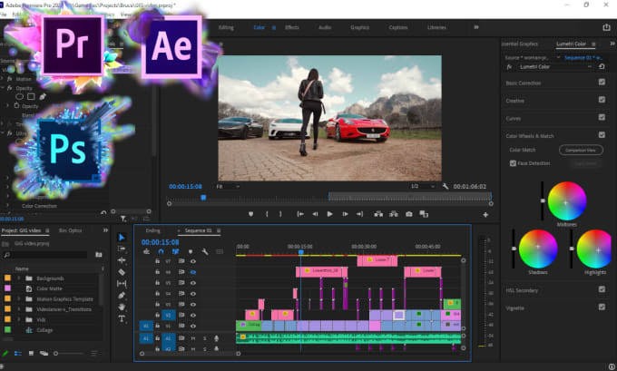The image size is (617, 371).
Task: Add a marker in the timeline header
Action: 191,251
